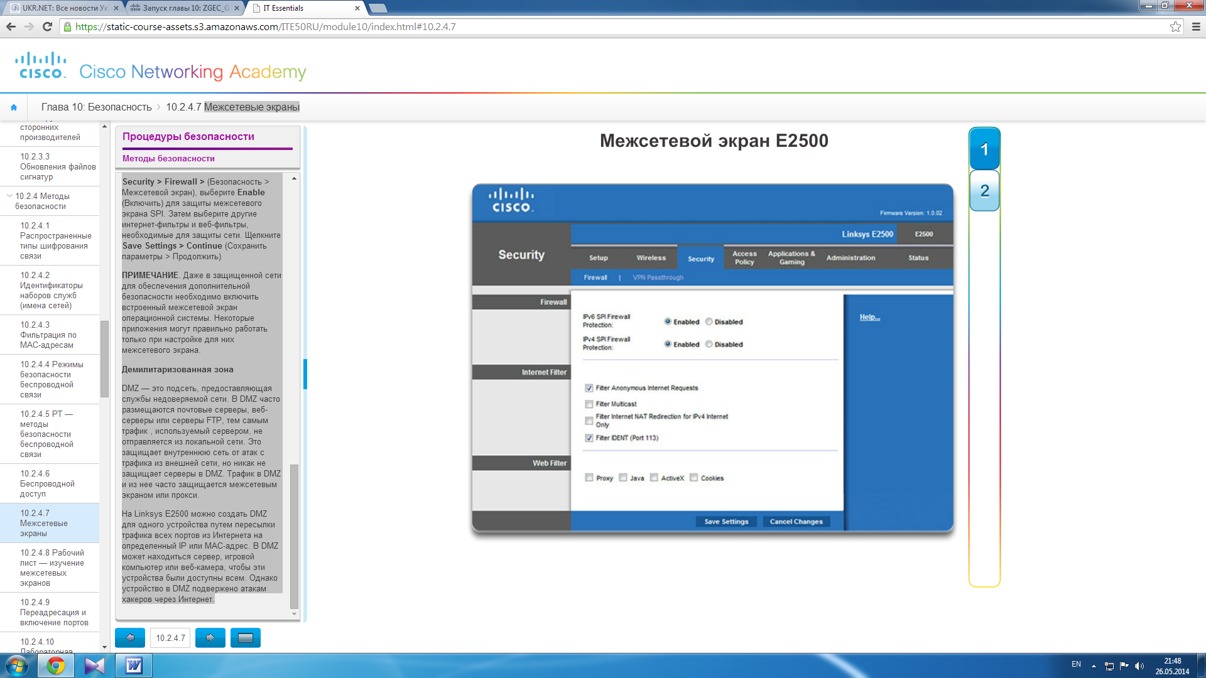Image resolution: width=1206 pixels, height=678 pixels.
Task: Close the IT Essentials tab
Action: (x=357, y=8)
